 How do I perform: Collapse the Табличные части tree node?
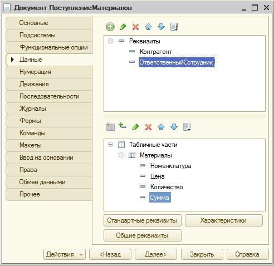point(110,144)
